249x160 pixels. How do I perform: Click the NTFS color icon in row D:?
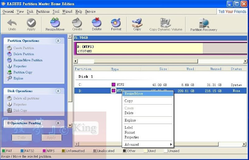pyautogui.click(x=113, y=91)
